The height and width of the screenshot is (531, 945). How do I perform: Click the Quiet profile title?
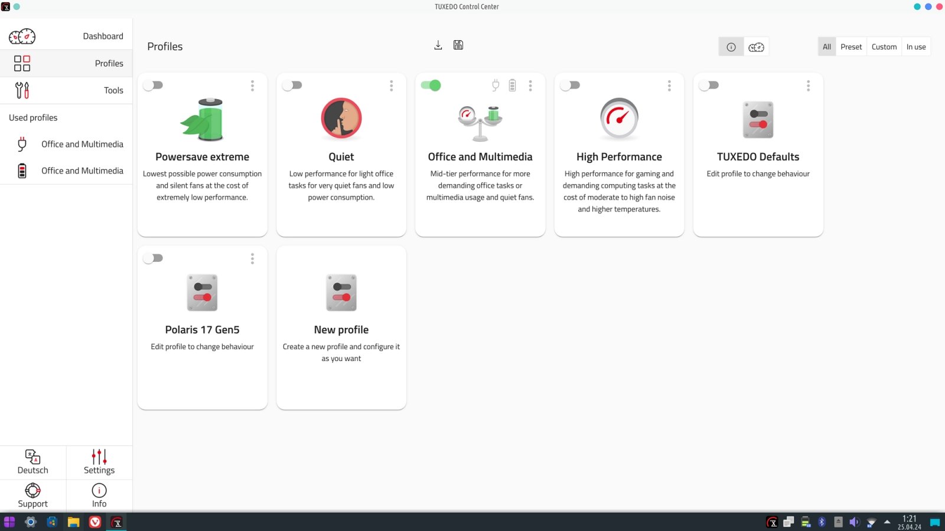pos(341,157)
